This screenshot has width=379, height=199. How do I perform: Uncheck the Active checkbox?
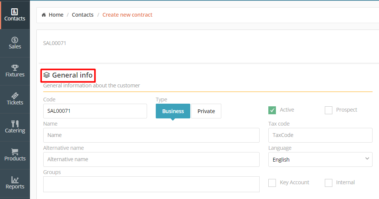272,110
